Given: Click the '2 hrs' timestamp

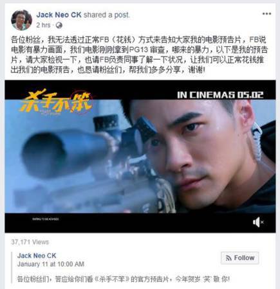Looking at the screenshot, I should 43,25.
